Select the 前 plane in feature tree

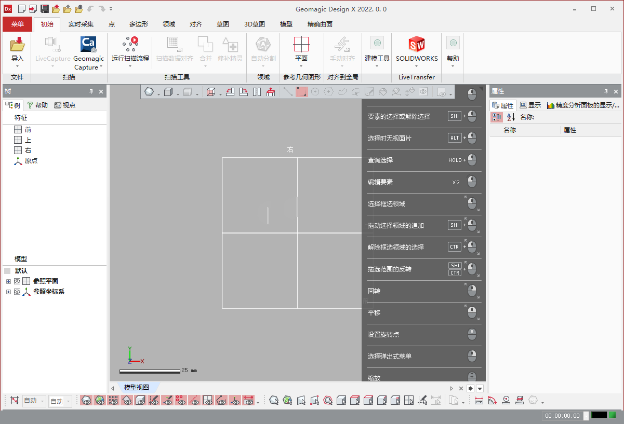pos(28,130)
